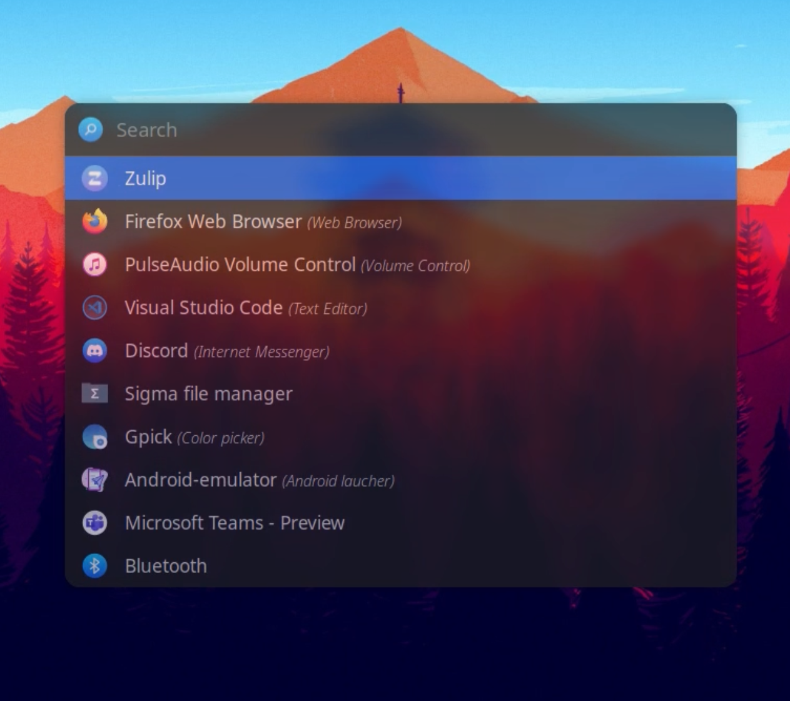Focus the Search input field
This screenshot has width=790, height=701.
click(400, 129)
